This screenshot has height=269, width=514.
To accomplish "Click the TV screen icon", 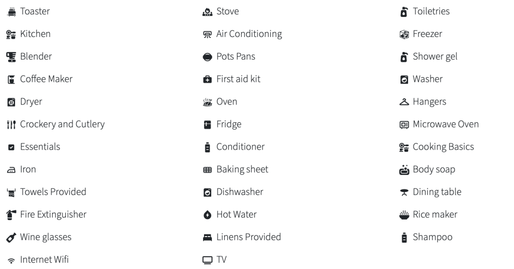I will tap(207, 260).
